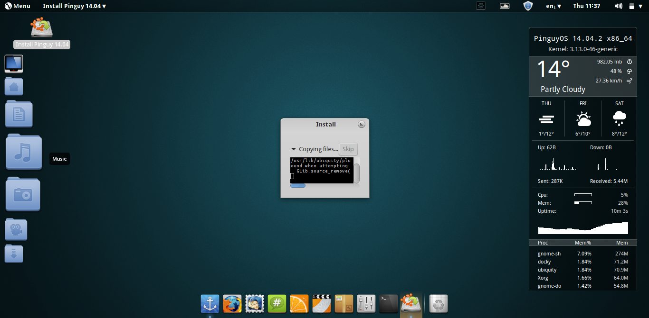Viewport: 649px width, 318px height.
Task: Click the FRI forecast weather icon
Action: click(583, 118)
